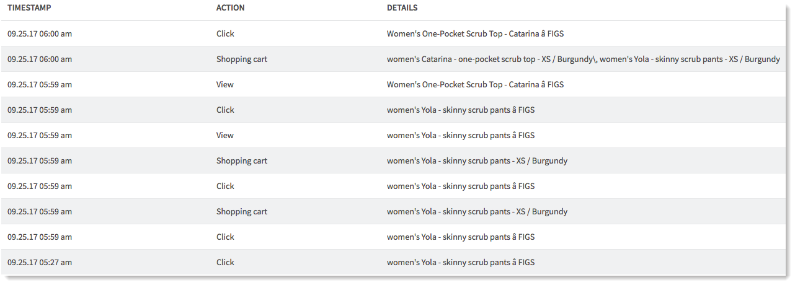Click the 05:27 am timestamp

[40, 263]
